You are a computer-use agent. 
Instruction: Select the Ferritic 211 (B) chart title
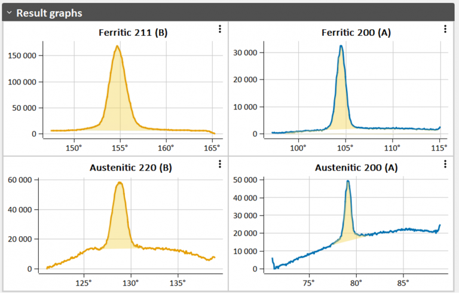(133, 32)
